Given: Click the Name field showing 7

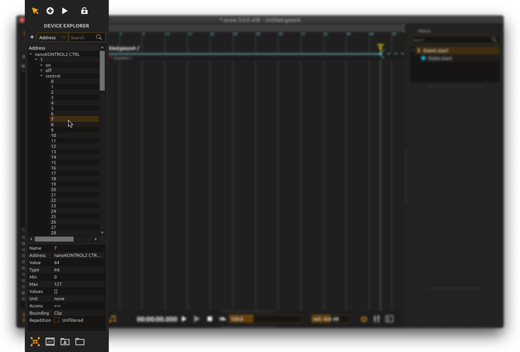Looking at the screenshot, I should pyautogui.click(x=79, y=248).
